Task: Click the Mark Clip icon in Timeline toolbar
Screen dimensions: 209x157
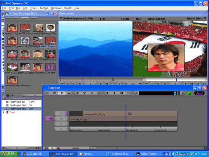Action: [x=122, y=93]
